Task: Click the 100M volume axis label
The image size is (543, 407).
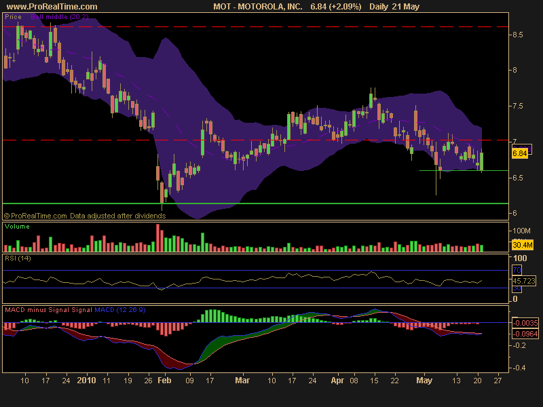Action: [x=521, y=231]
